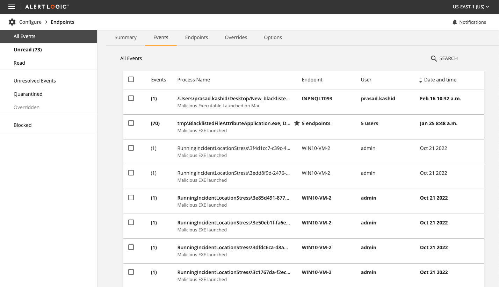
Task: Open the 3f4d1cc7 RunningIncidentLocationStress event
Action: 233,148
